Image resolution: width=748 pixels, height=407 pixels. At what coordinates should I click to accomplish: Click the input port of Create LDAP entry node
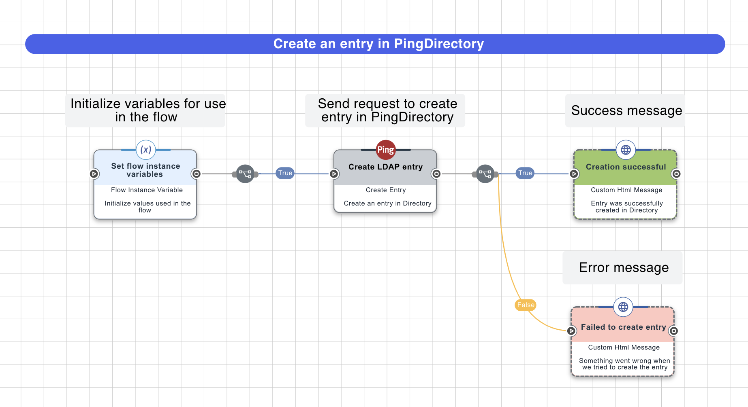(x=334, y=174)
